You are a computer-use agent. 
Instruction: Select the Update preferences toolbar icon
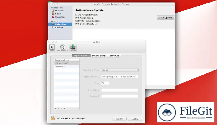click(x=73, y=48)
